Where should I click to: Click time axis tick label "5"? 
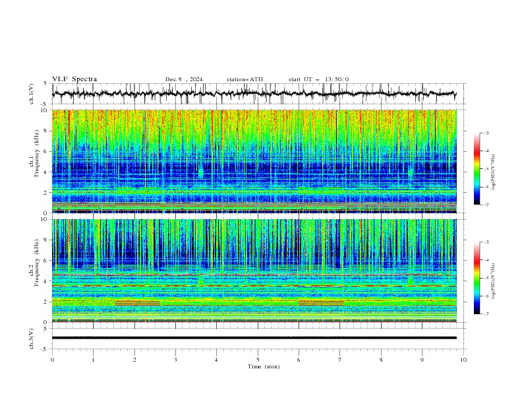pos(258,360)
